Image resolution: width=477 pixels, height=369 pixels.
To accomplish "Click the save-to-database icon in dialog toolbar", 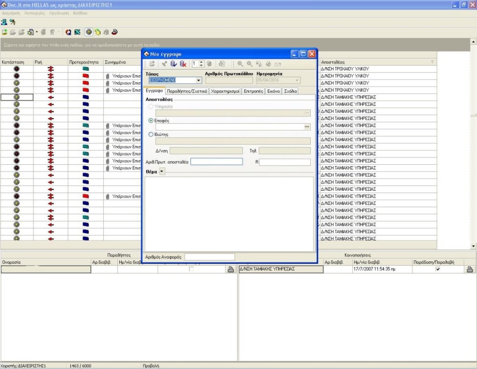I will [x=173, y=64].
